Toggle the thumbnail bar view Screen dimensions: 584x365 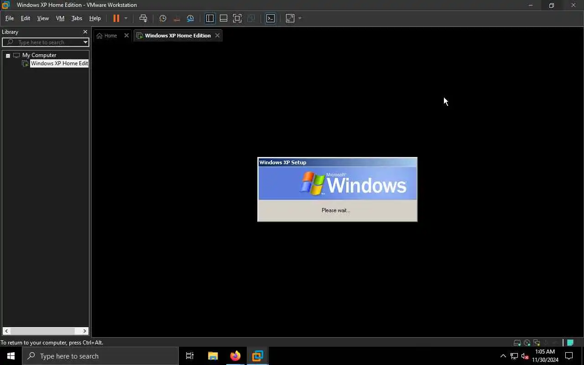224,18
